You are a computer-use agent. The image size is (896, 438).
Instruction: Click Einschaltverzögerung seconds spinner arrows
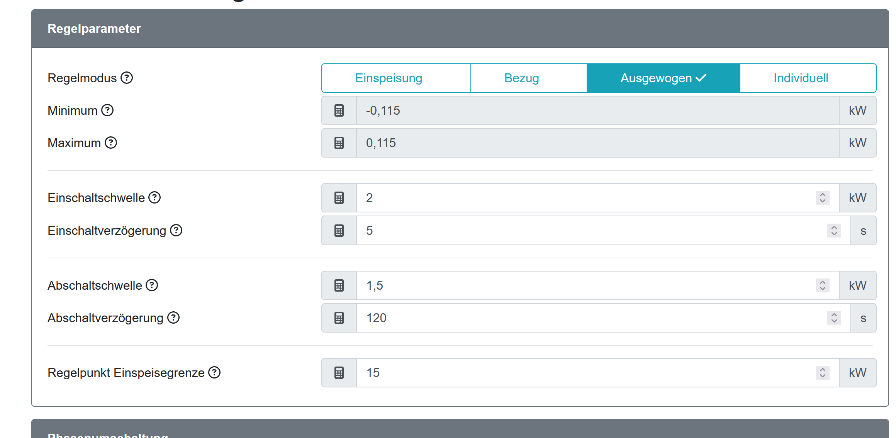click(834, 231)
